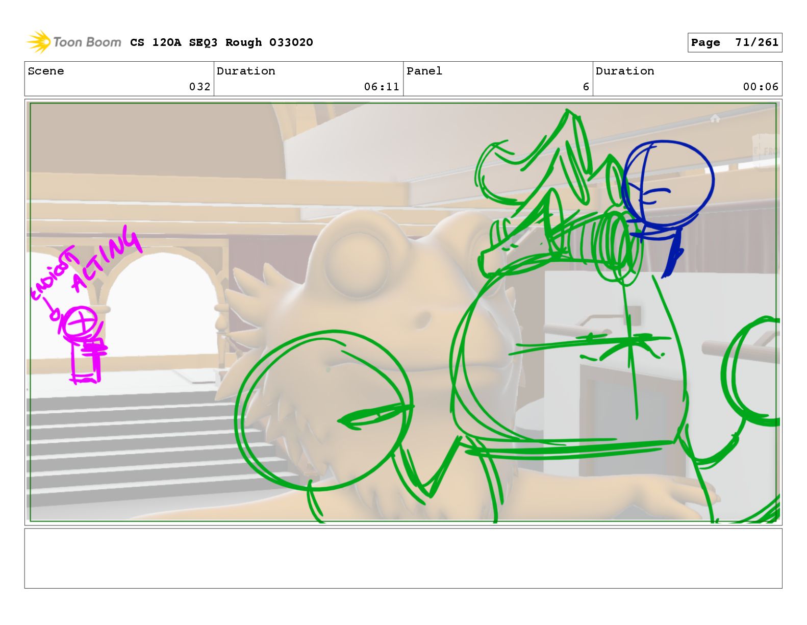Click the 'Scene' header label

click(x=46, y=71)
